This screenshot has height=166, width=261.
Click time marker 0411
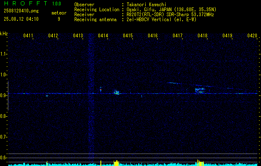28,36
